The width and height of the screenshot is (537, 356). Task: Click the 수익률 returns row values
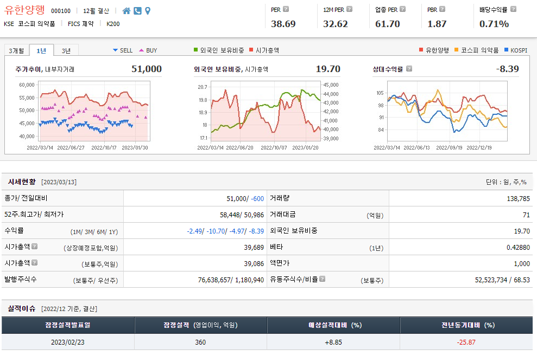tap(225, 231)
